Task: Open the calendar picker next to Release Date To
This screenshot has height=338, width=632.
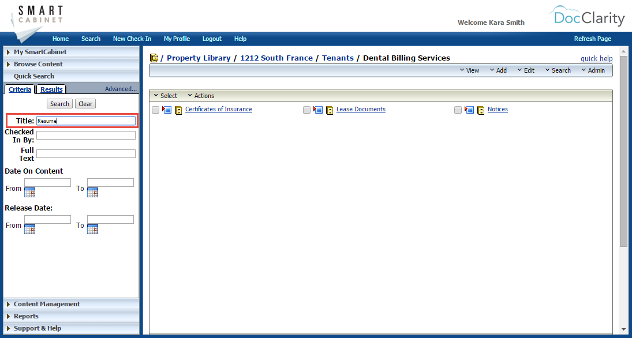Action: point(93,229)
